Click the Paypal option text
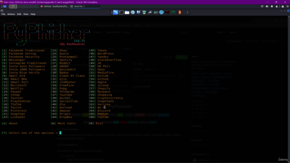This screenshot has width=290, height=163. click(x=16, y=91)
